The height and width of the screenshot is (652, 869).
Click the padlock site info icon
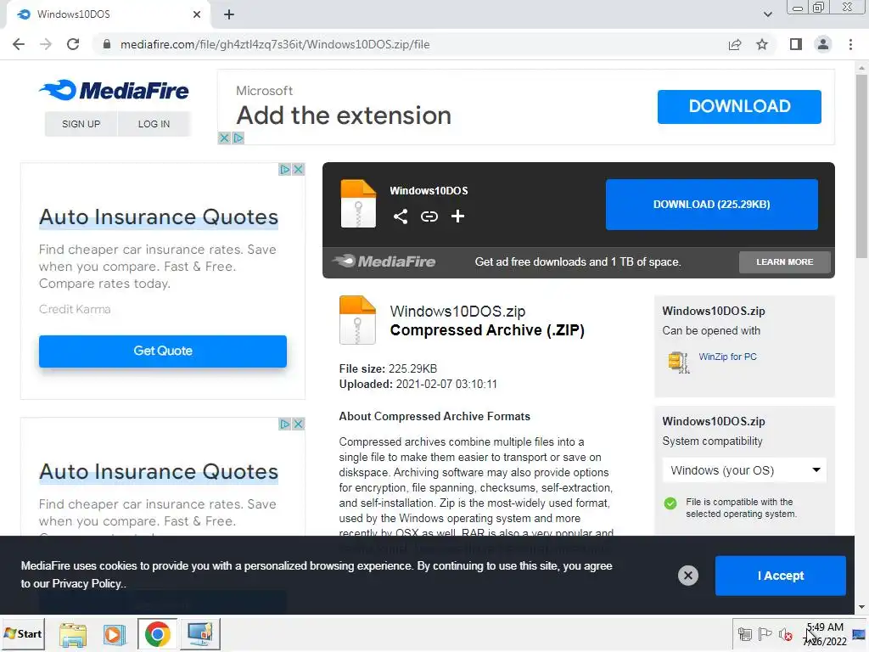pos(107,44)
